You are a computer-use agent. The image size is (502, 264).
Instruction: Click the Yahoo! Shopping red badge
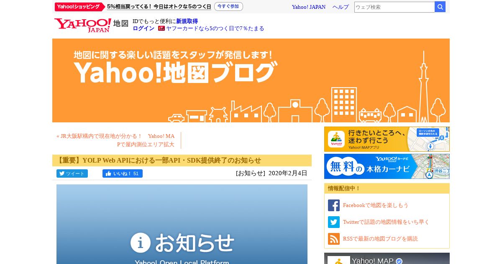click(79, 7)
